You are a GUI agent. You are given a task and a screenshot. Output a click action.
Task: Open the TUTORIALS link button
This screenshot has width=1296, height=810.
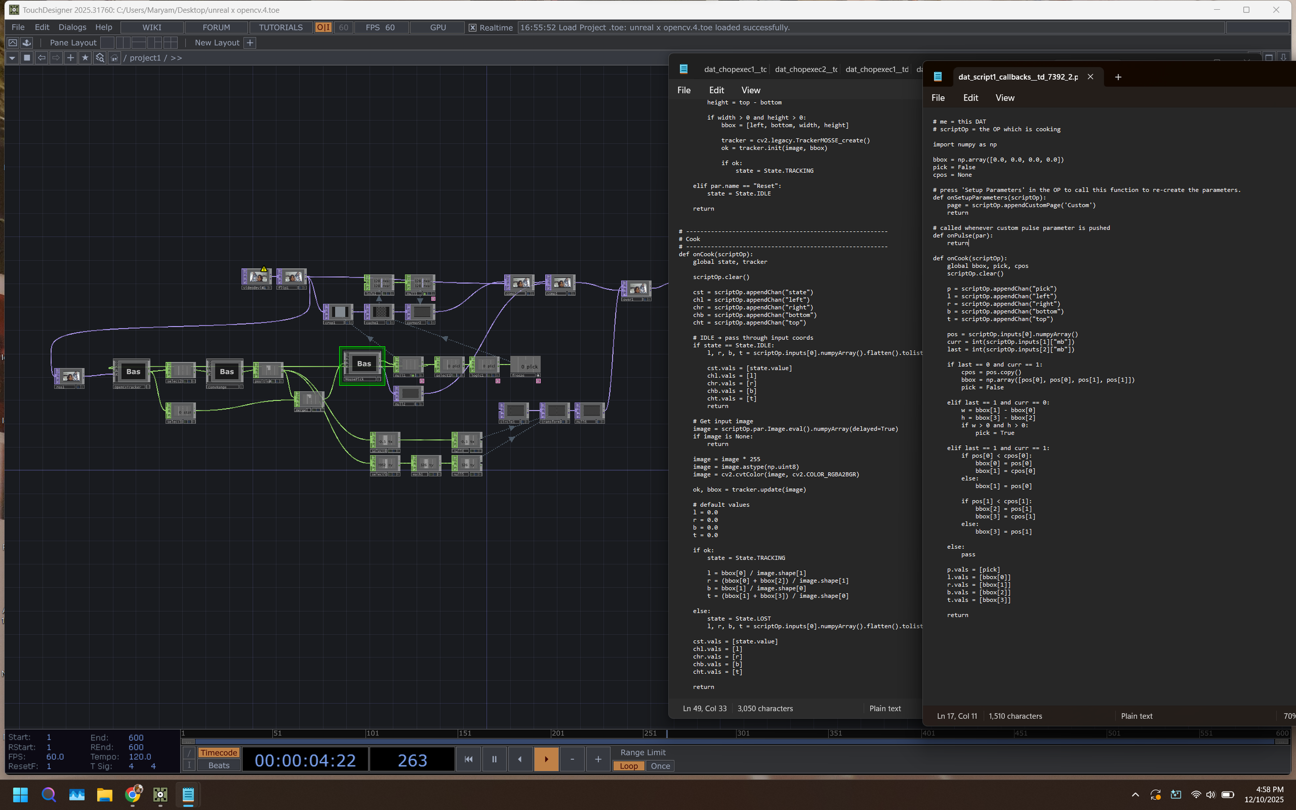[x=281, y=27]
